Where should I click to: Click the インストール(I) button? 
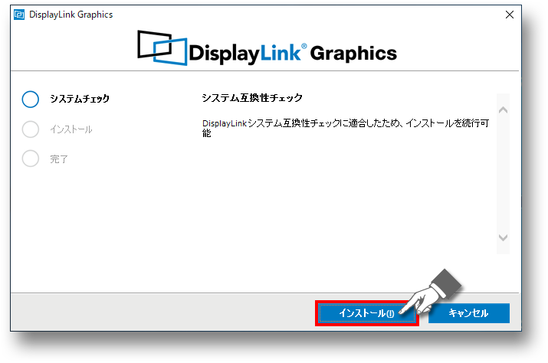click(367, 312)
